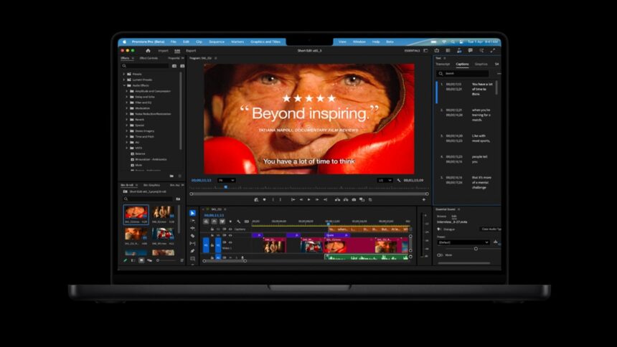Click Program monitor playhead marker
This screenshot has height=347, width=617.
click(x=225, y=187)
